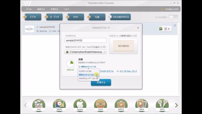This screenshot has height=114, width=202.
Task: Click the 720x480 29.97 fps video settings link
Action: (x=107, y=71)
